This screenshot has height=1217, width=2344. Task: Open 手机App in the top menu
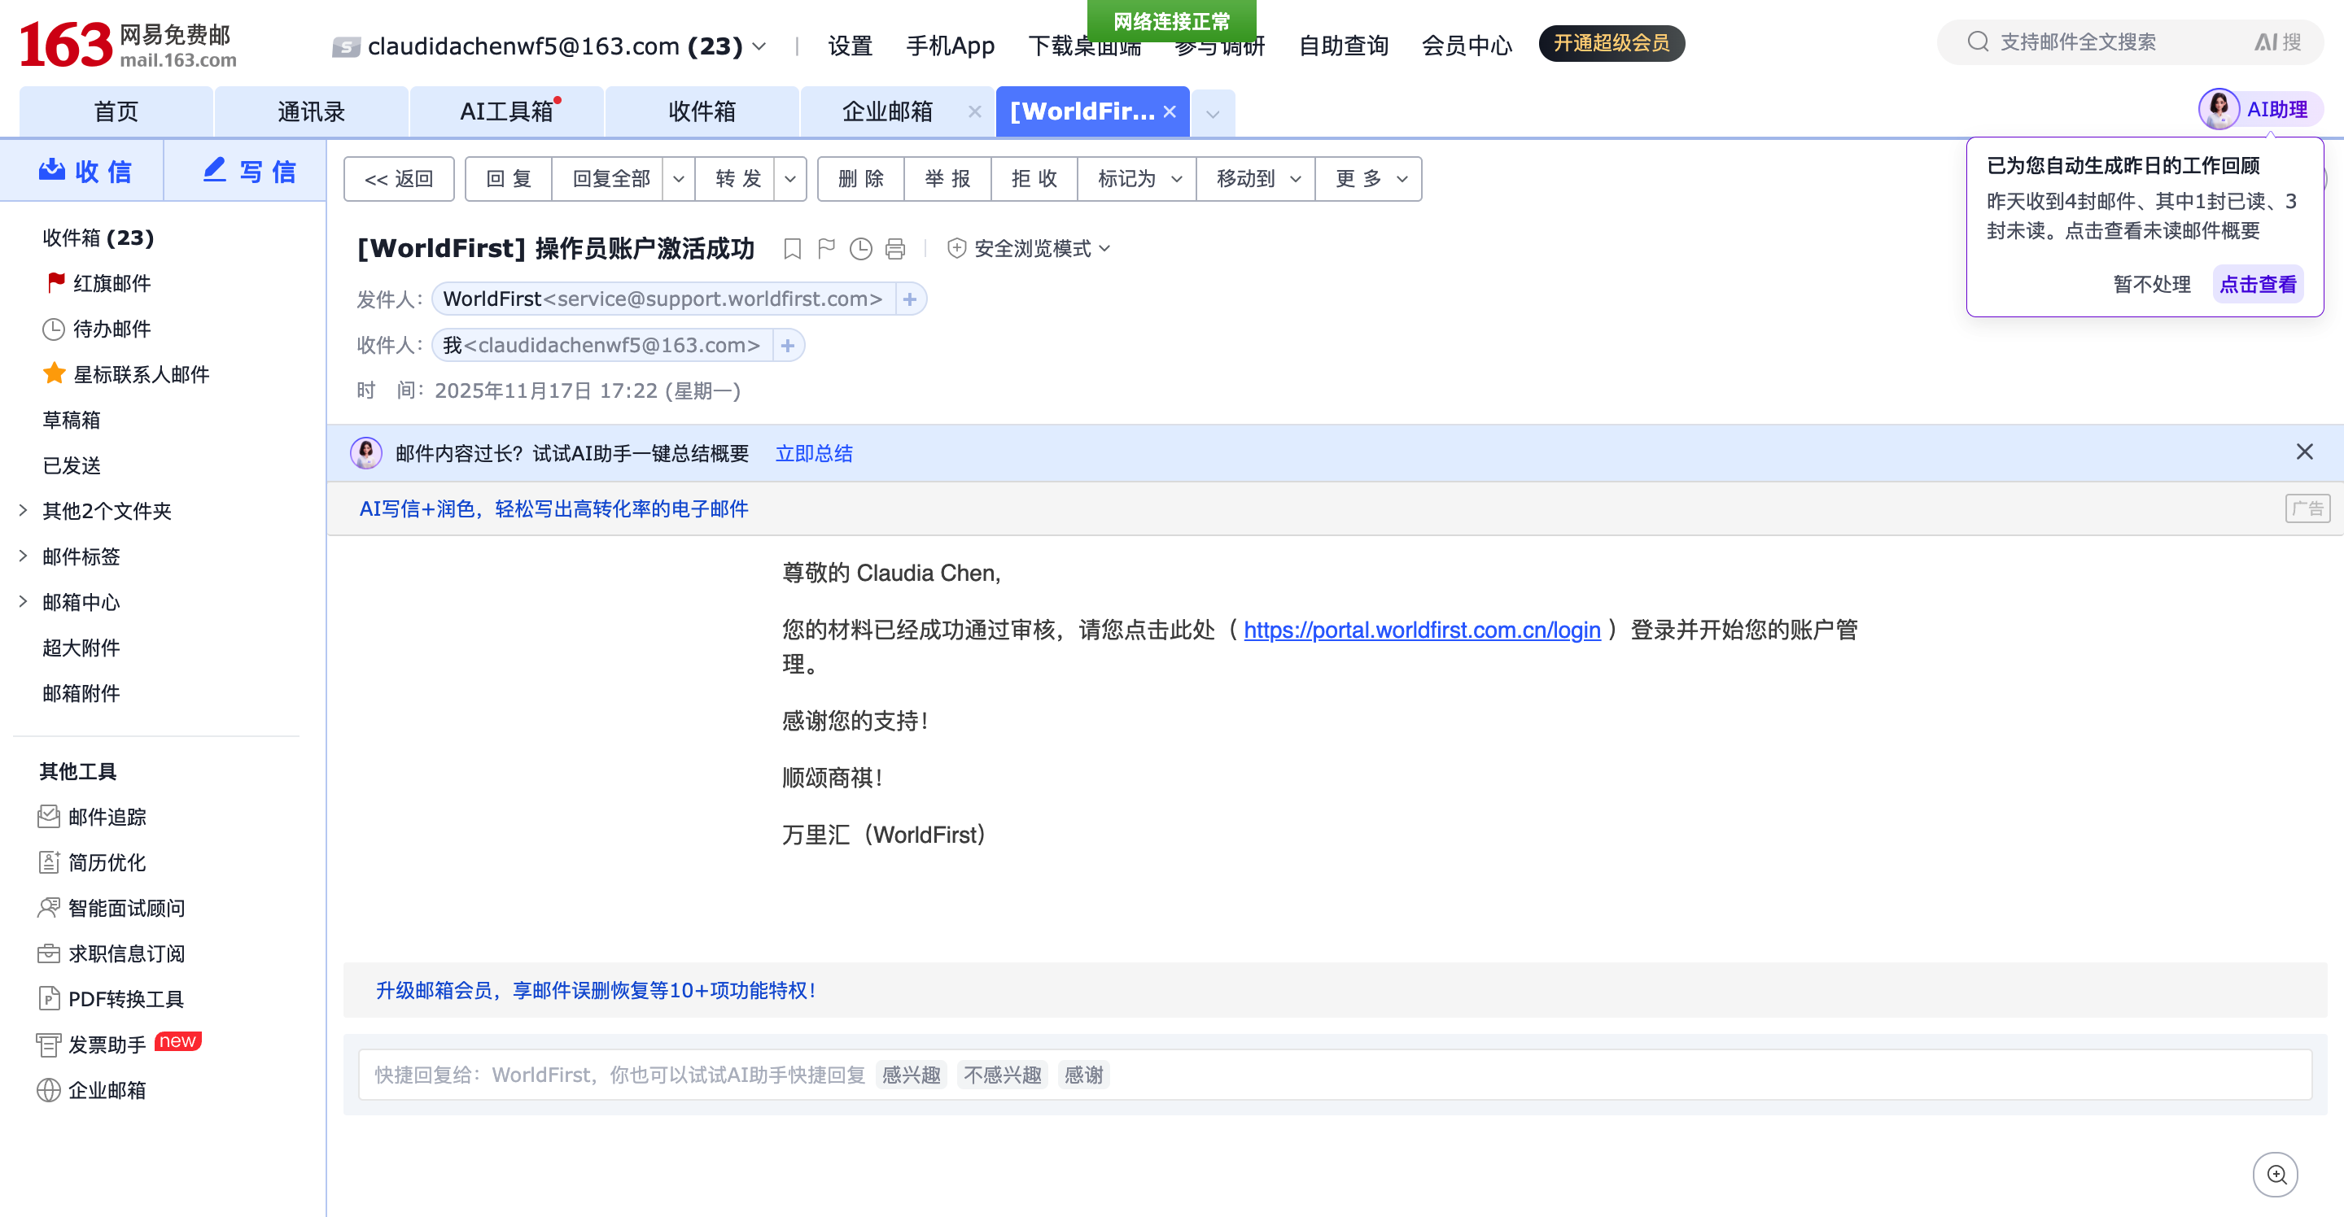pos(950,45)
